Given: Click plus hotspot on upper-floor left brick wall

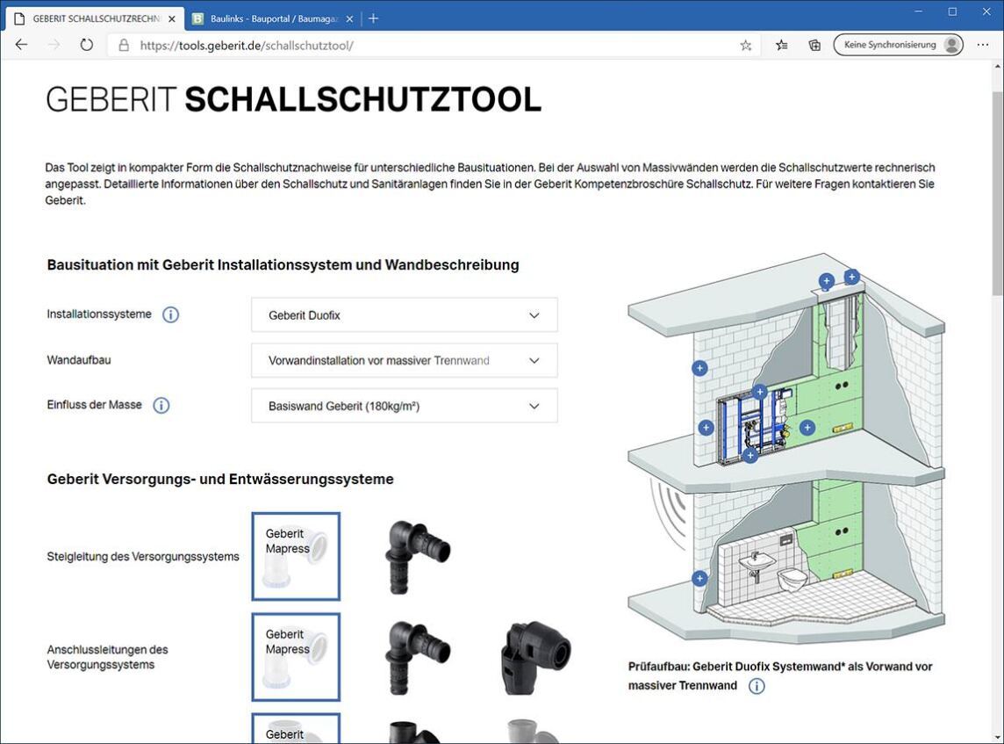Looking at the screenshot, I should tap(699, 368).
